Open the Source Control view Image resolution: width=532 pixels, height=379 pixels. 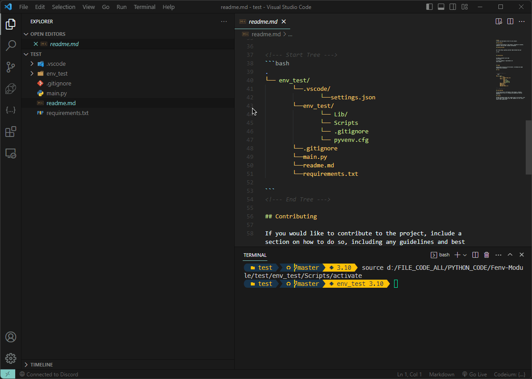pyautogui.click(x=11, y=67)
